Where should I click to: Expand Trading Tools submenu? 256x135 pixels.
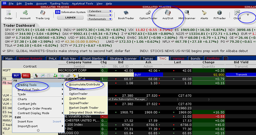[x=39, y=85]
